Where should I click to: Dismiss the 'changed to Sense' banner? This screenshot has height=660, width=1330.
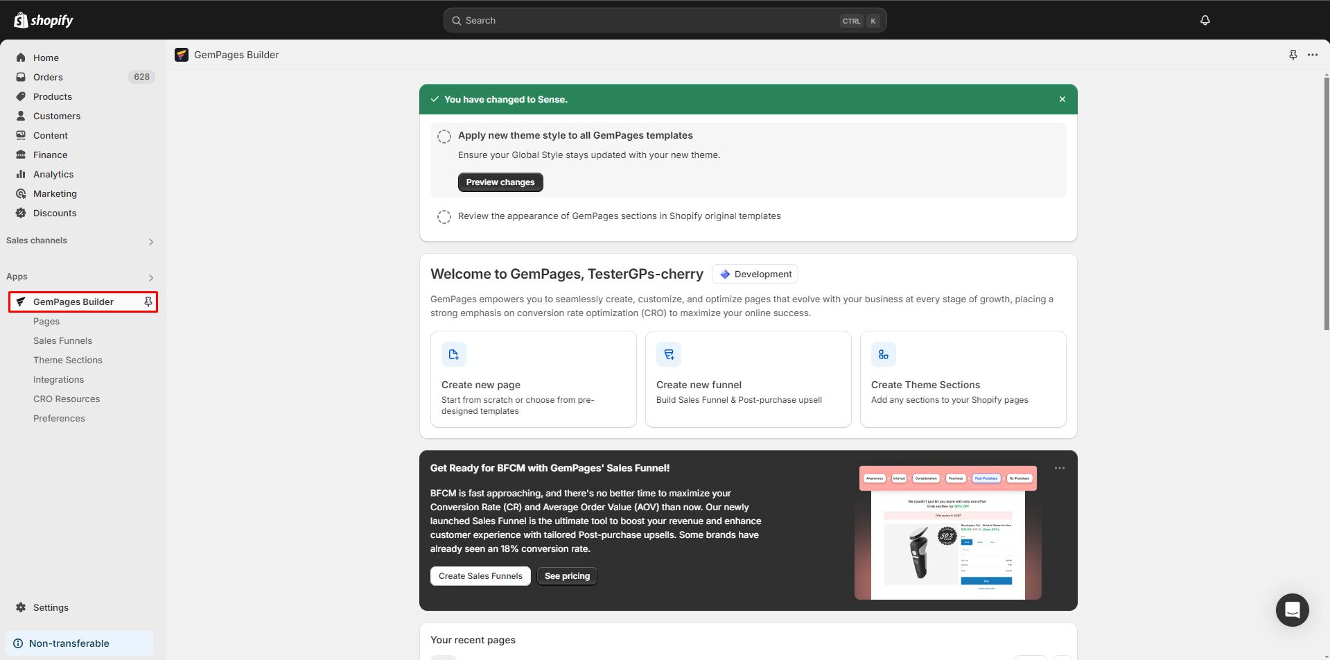[1062, 99]
